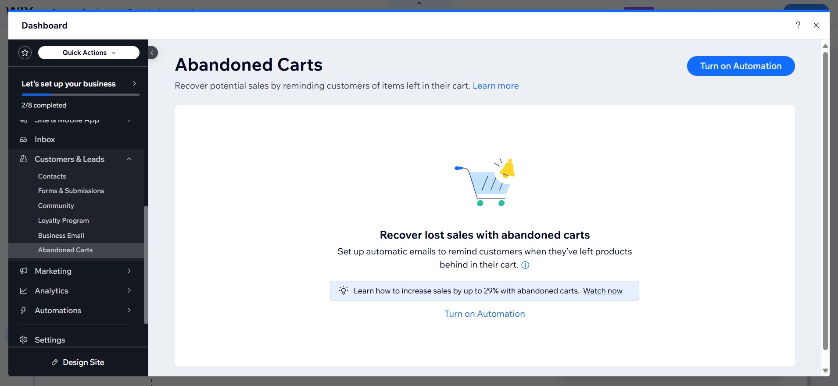Click the sidebar menu scrollbar
838x386 pixels.
(x=146, y=265)
